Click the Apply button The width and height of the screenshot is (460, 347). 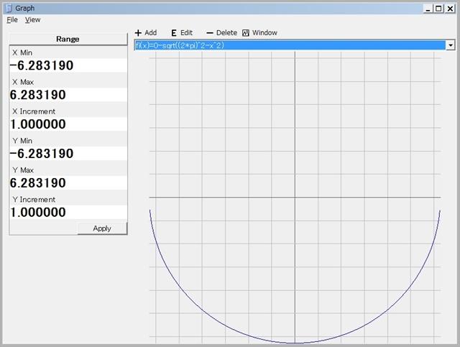tap(102, 228)
